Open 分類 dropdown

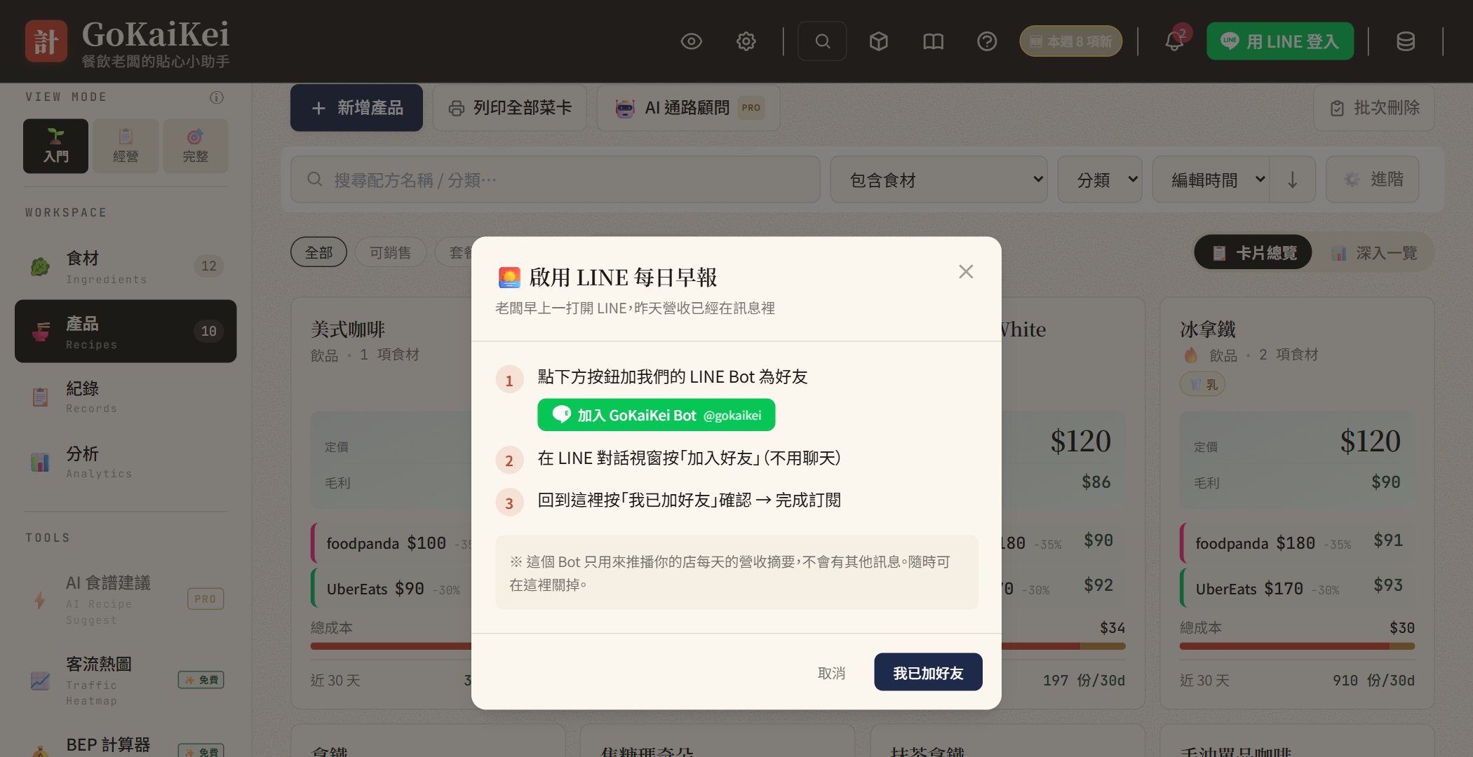(1100, 179)
